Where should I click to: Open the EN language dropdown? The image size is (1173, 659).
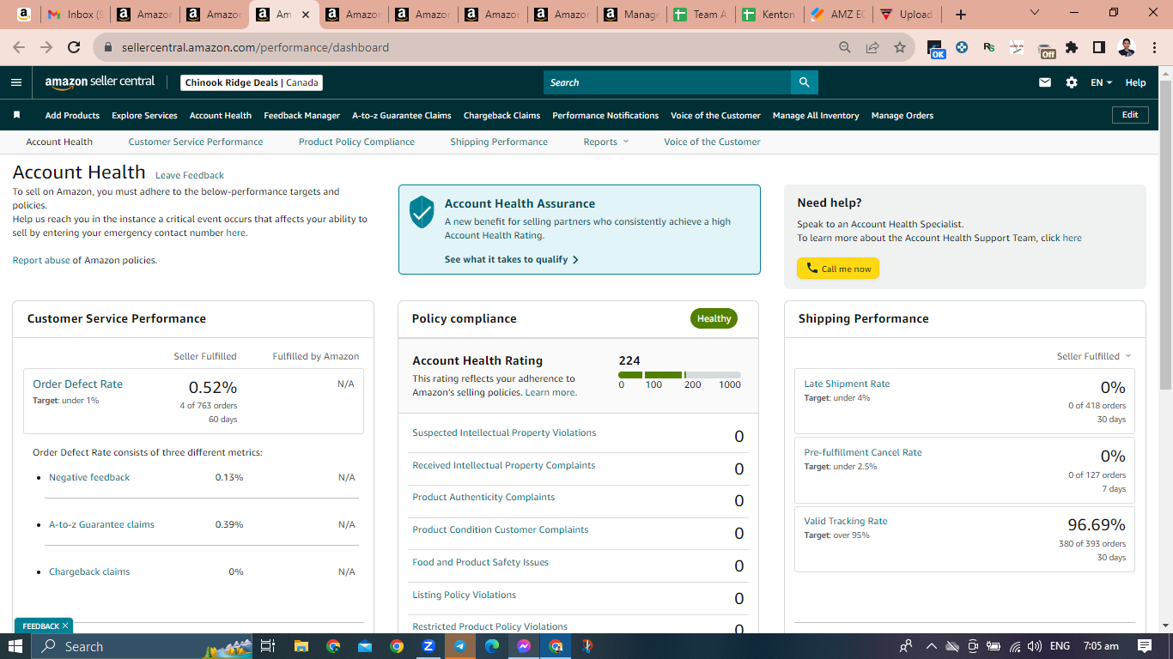coord(1101,82)
